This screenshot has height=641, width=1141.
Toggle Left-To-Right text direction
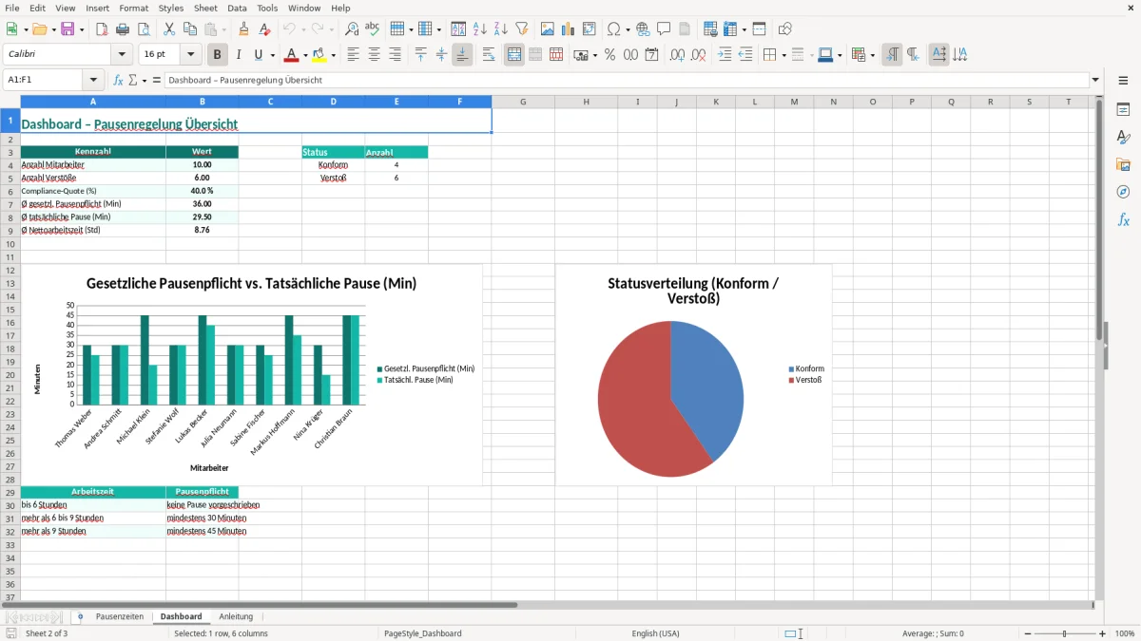point(892,55)
